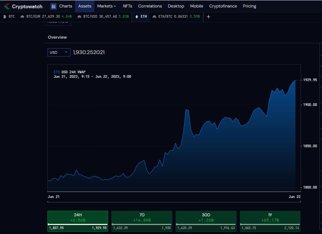Switch to the BTC ticker tab

9,17
